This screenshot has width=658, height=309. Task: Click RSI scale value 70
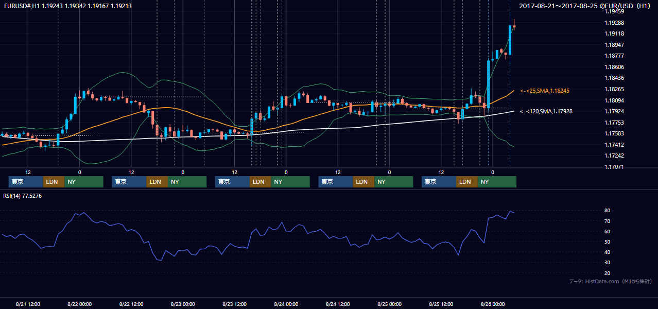608,221
